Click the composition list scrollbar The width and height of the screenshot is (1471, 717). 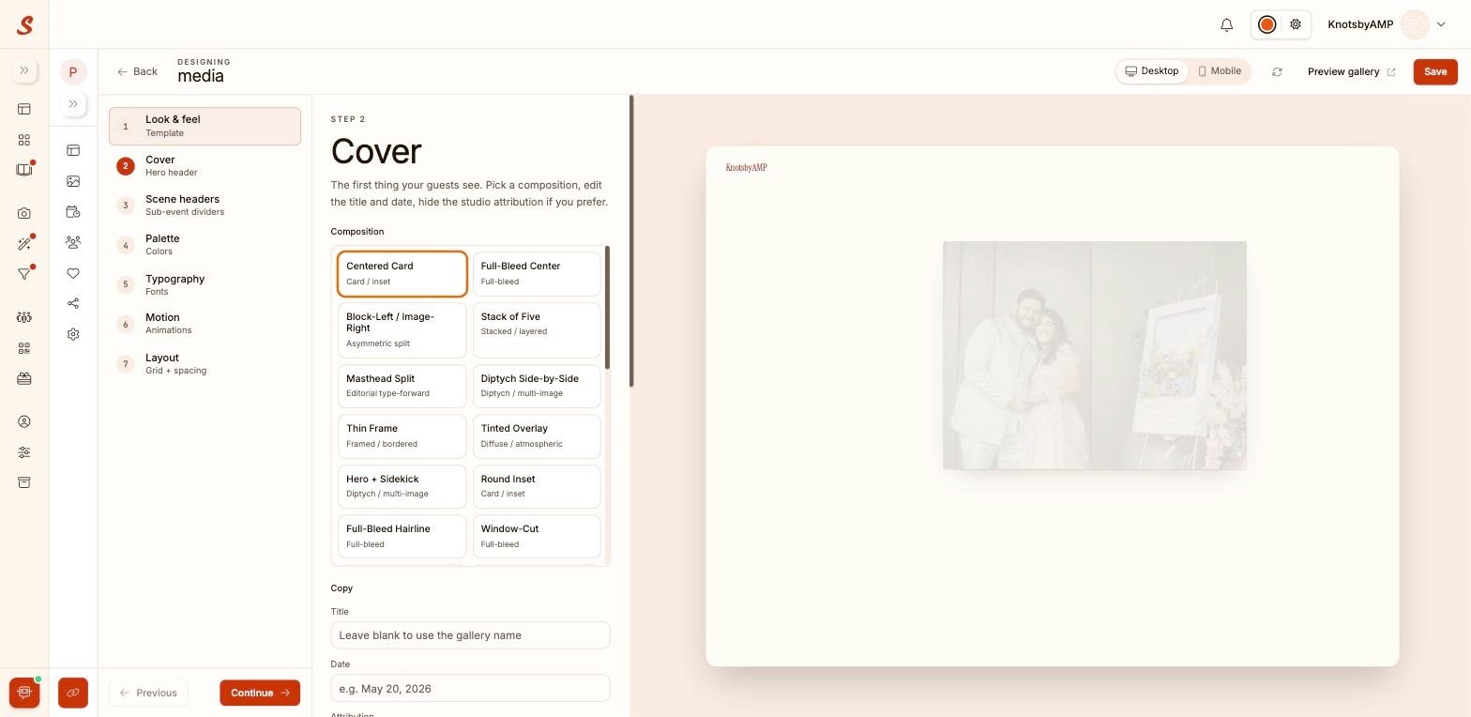[x=608, y=308]
